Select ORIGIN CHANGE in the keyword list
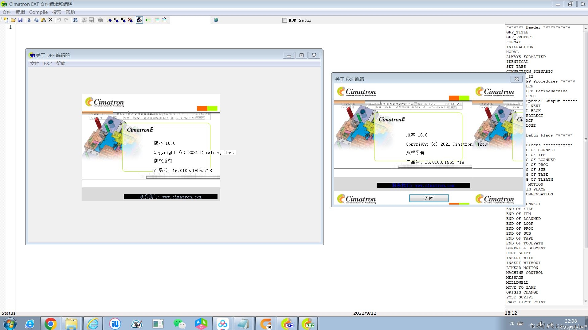The width and height of the screenshot is (588, 330). pyautogui.click(x=522, y=292)
